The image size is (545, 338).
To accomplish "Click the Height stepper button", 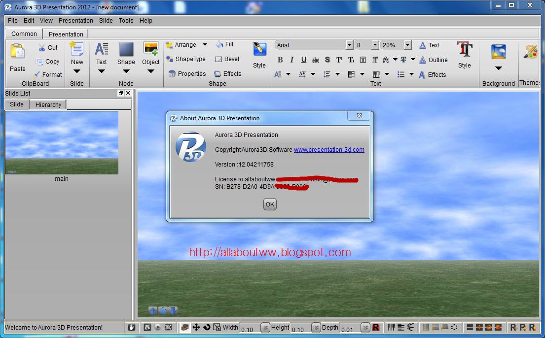I will (x=316, y=327).
